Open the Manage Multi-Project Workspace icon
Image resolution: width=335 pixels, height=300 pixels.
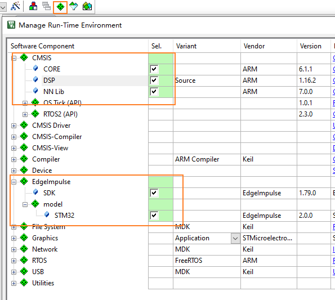click(46, 6)
